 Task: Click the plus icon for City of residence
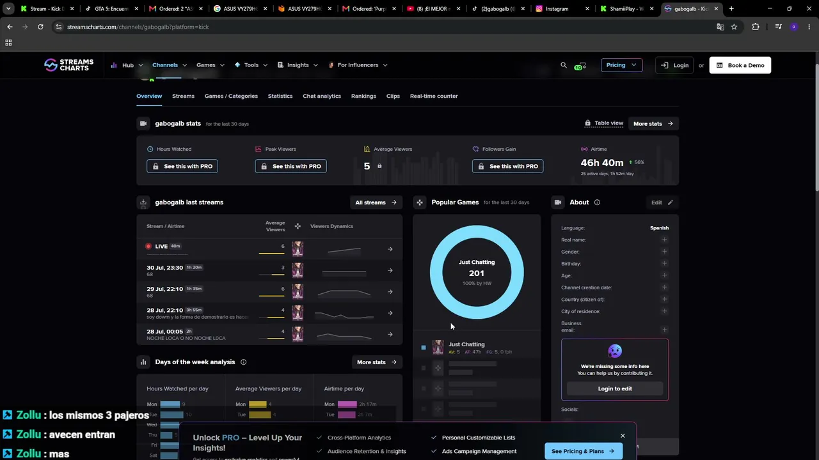(664, 311)
